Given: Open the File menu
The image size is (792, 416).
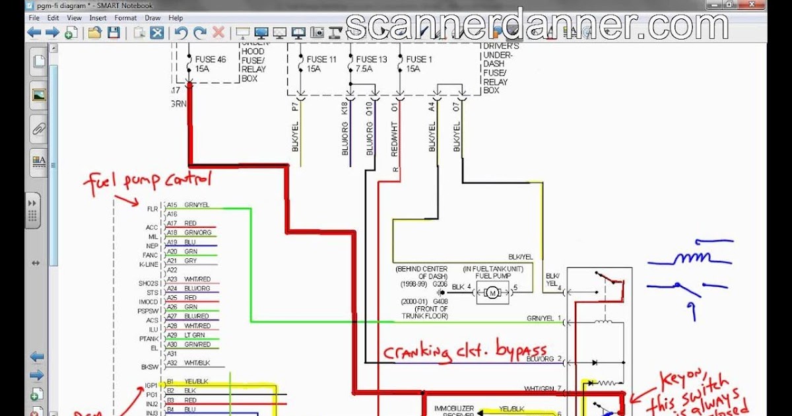Looking at the screenshot, I should click(x=34, y=18).
